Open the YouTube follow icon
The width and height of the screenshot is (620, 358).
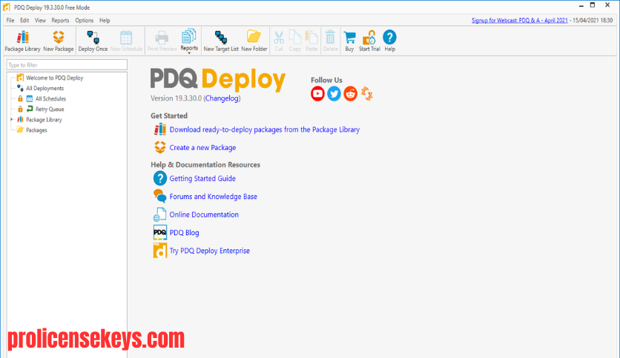point(317,94)
